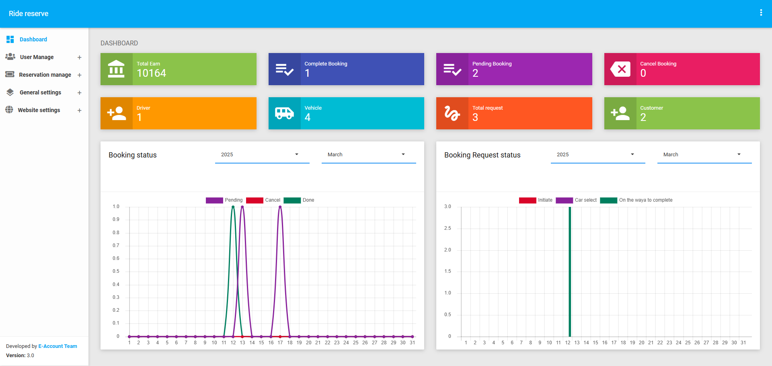
Task: Click the Vehicle van icon
Action: [x=284, y=113]
